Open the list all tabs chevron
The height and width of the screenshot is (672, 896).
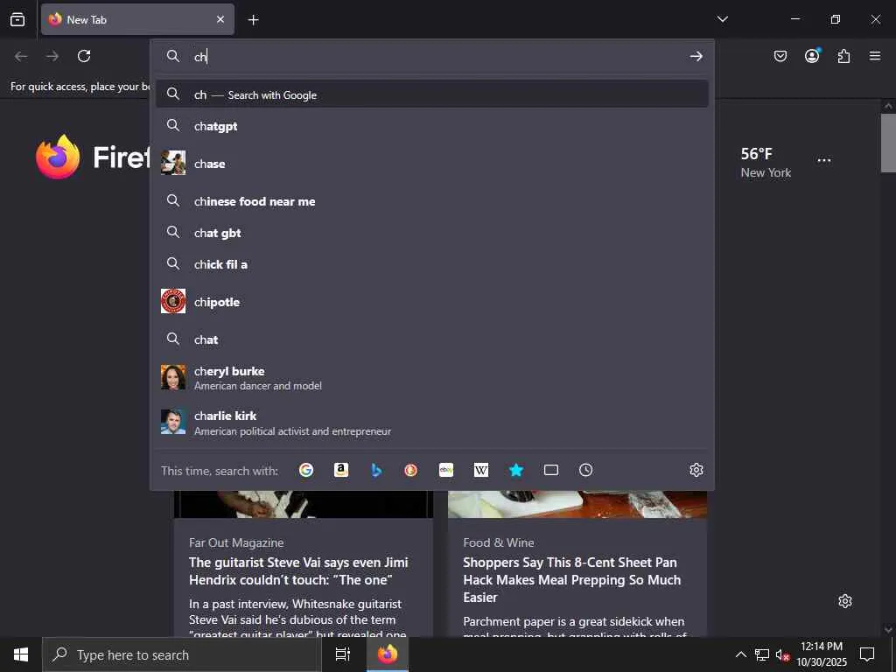722,19
